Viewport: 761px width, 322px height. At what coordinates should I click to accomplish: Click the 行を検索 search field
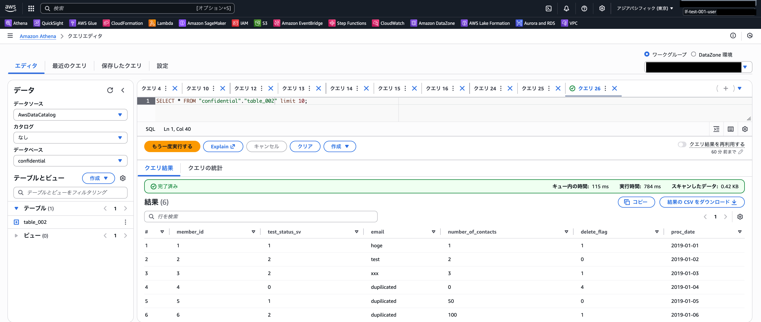(261, 217)
